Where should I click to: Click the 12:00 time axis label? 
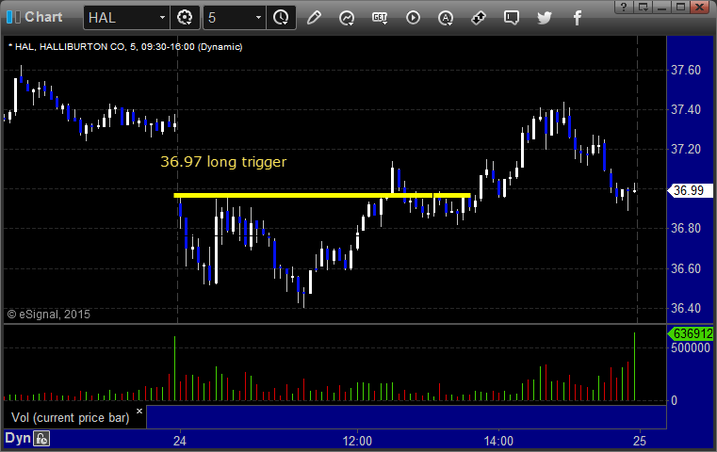click(x=357, y=441)
